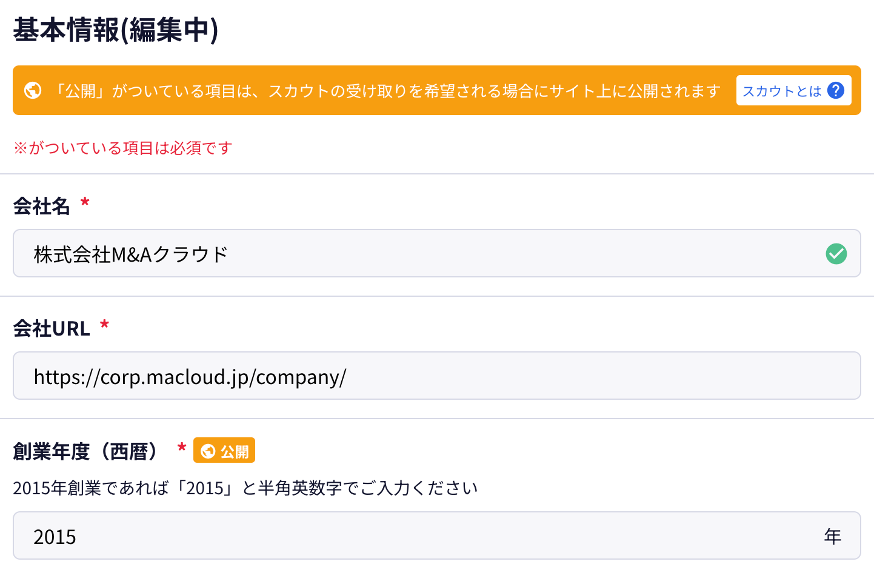
Task: Click the red asterisk beside 会社URL
Action: 104,325
